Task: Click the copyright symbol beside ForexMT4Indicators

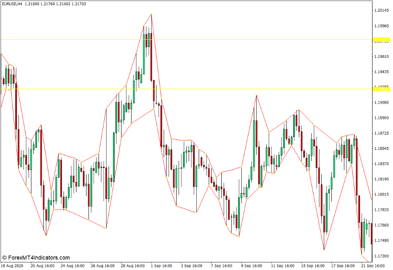Action: (x=4, y=258)
